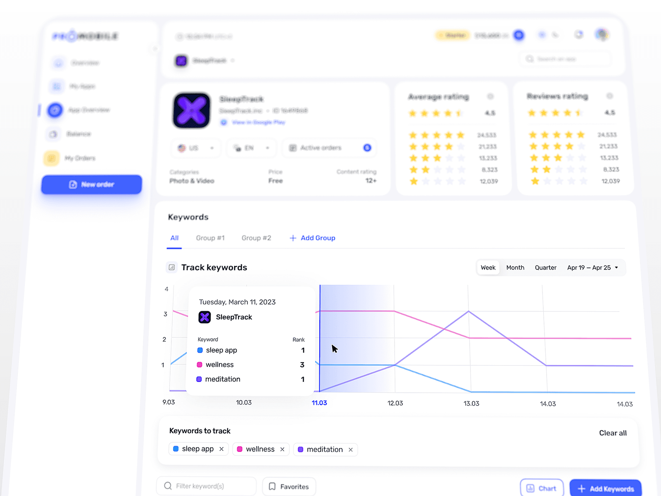Click the Average rating info icon
Viewport: 661px width, 496px height.
point(490,96)
